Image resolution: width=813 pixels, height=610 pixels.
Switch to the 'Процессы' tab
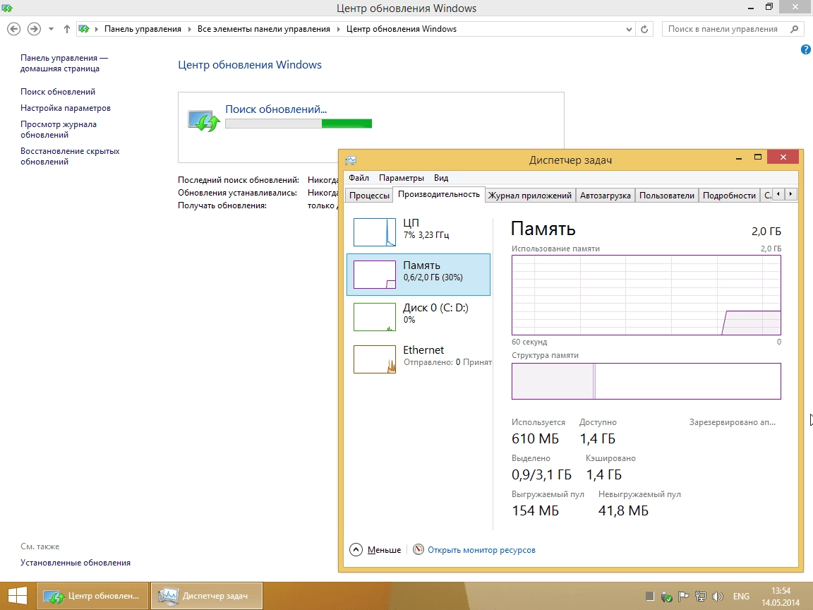369,196
